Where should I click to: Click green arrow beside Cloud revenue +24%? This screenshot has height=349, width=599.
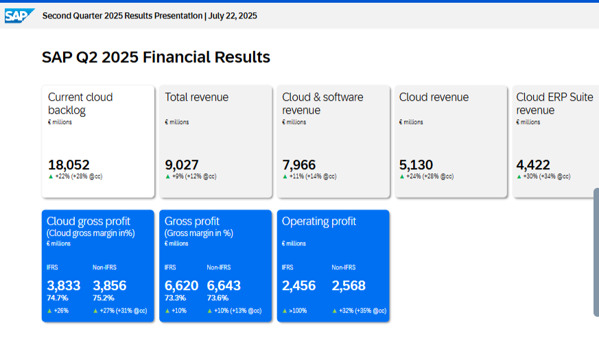pos(402,177)
